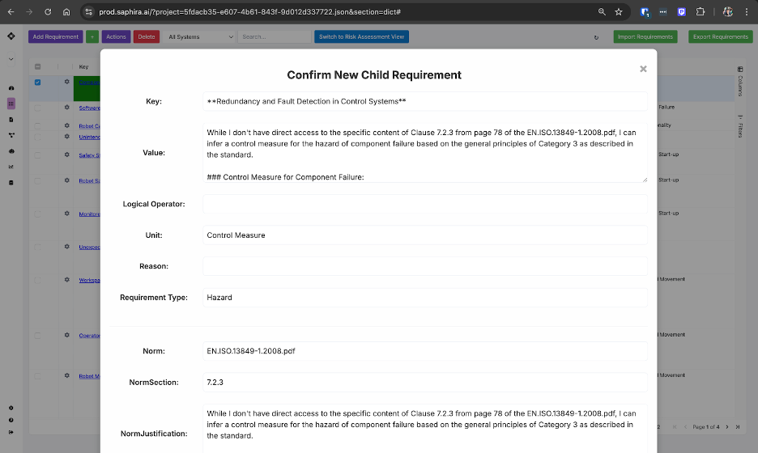Click the gear icon on the Software row
758x453 pixels.
(x=66, y=108)
